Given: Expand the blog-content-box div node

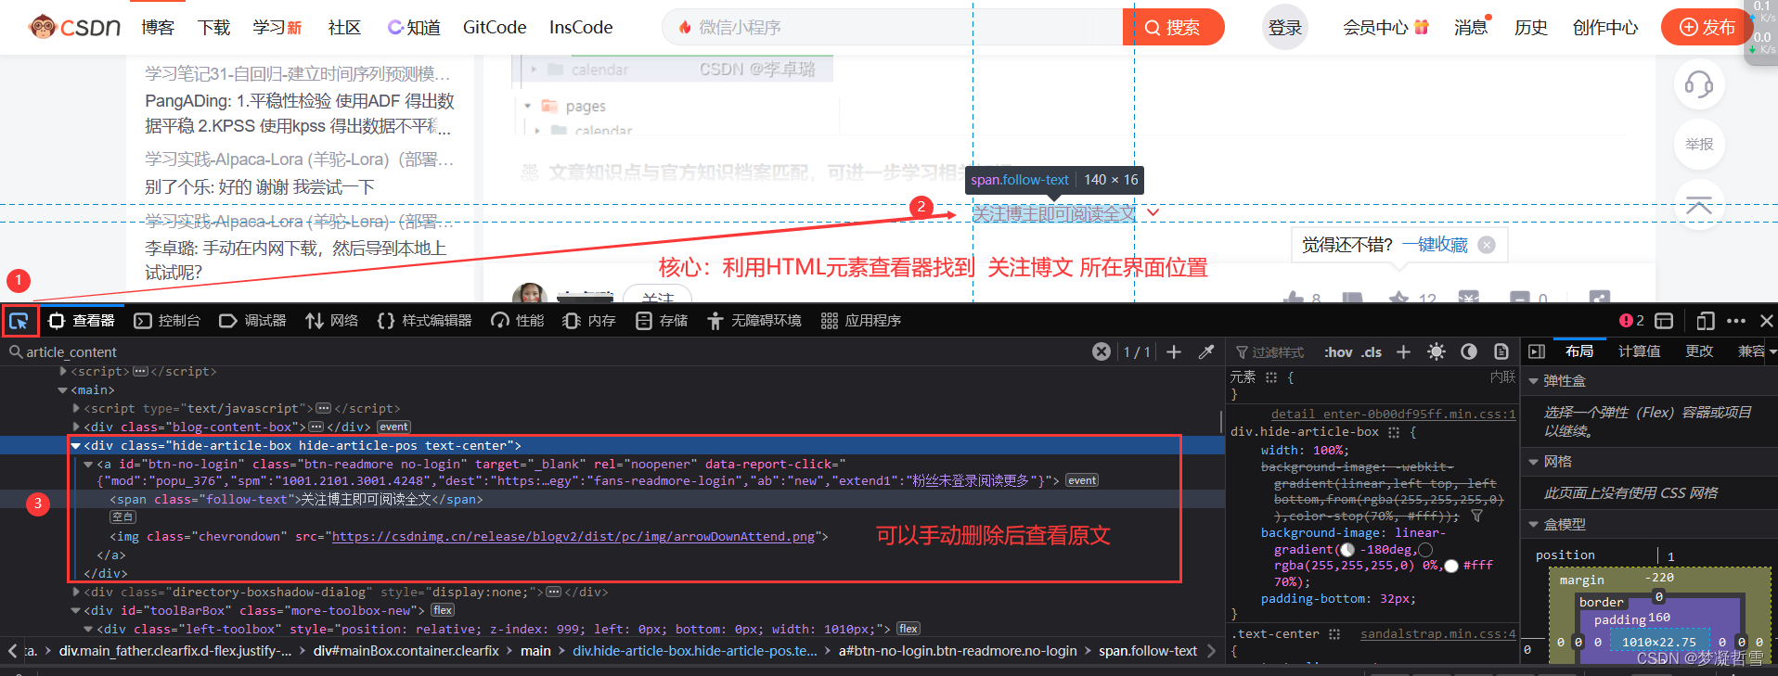Looking at the screenshot, I should click(x=76, y=427).
